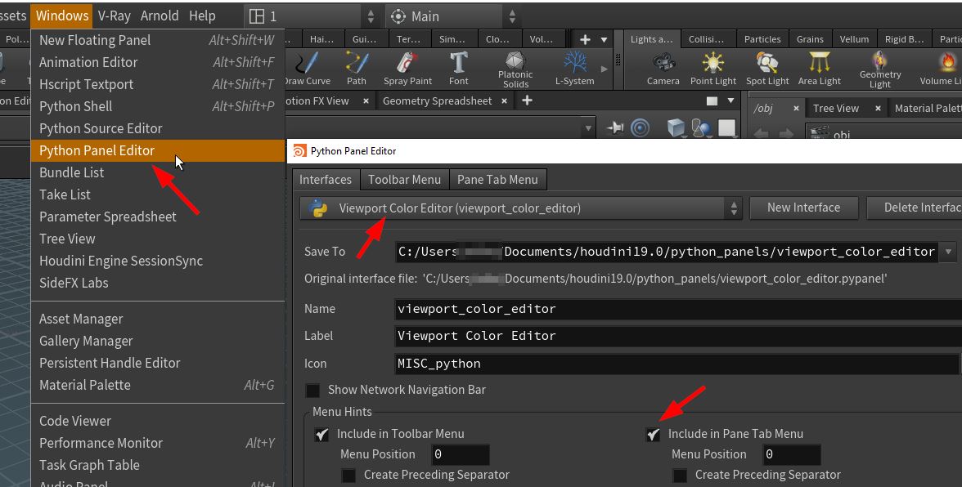Select the Path shelf tool
This screenshot has height=487, width=962.
357,68
